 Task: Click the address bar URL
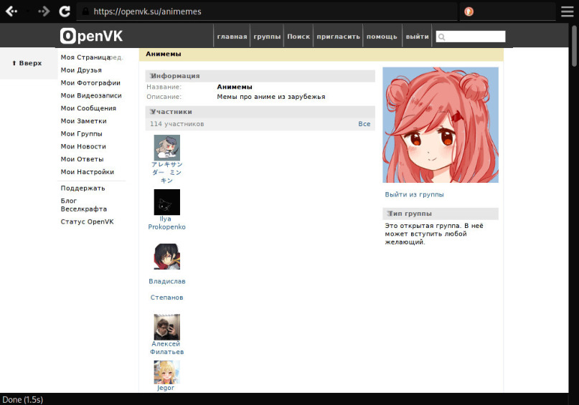(147, 11)
